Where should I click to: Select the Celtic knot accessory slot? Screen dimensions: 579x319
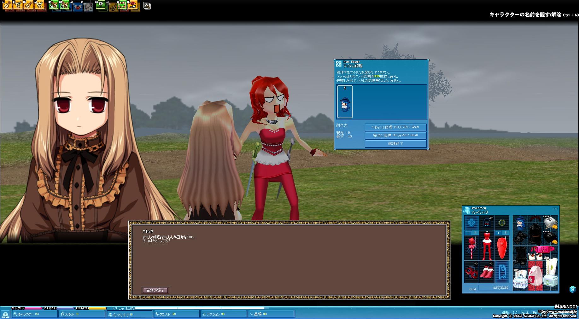471,223
